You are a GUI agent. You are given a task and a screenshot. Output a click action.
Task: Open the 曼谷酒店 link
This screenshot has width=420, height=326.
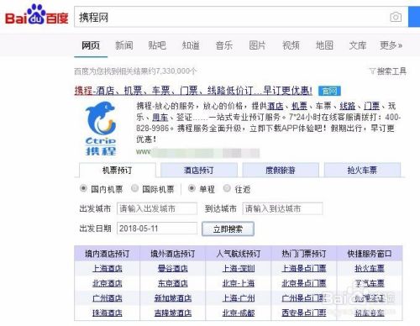coord(173,269)
